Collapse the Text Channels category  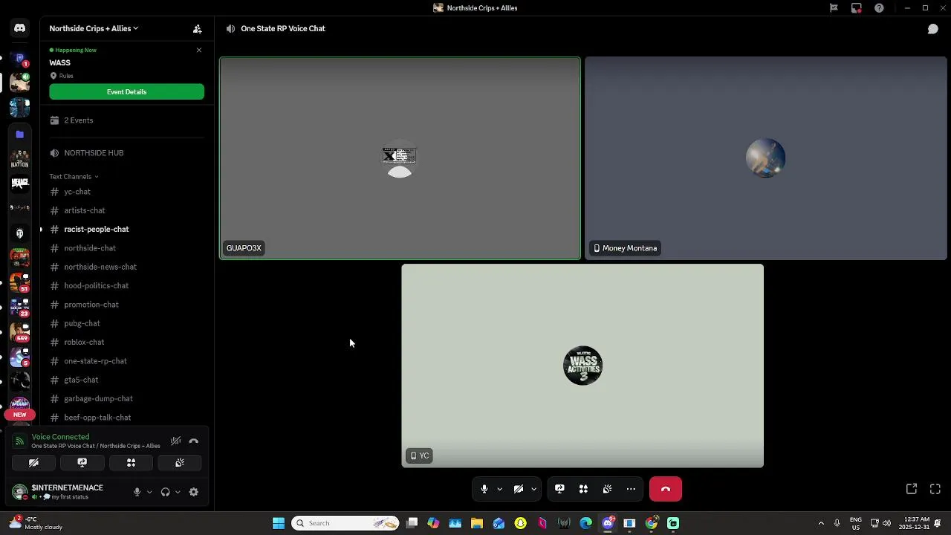(x=74, y=177)
